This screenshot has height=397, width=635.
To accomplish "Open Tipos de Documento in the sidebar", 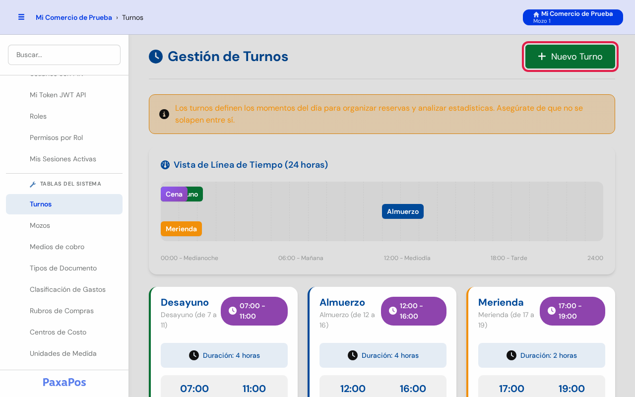I will click(x=64, y=268).
